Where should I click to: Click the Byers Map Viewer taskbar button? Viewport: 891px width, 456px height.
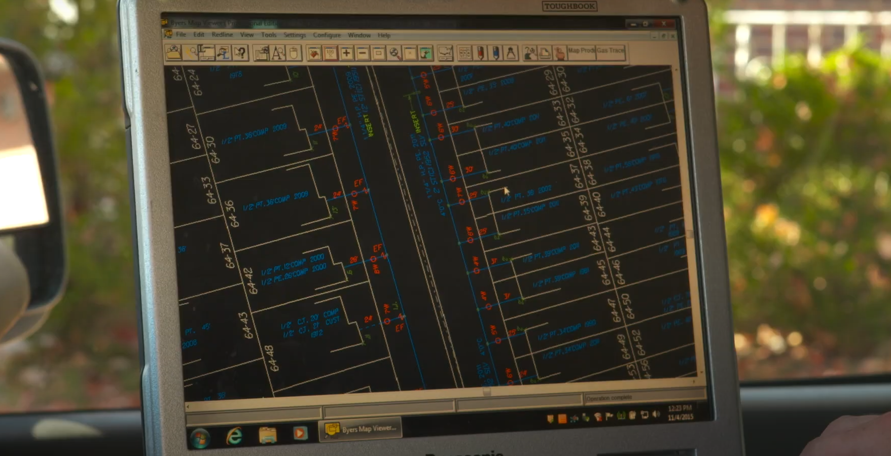361,429
